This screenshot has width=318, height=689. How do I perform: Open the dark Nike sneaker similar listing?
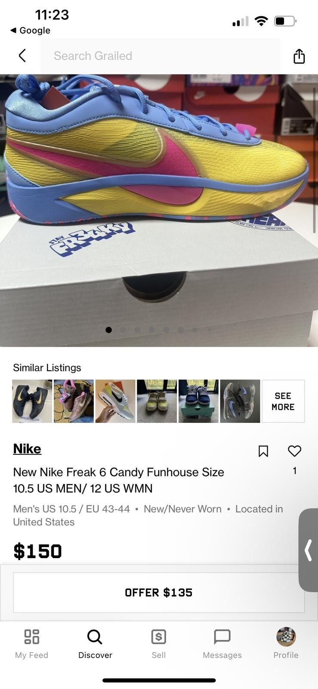(x=32, y=401)
